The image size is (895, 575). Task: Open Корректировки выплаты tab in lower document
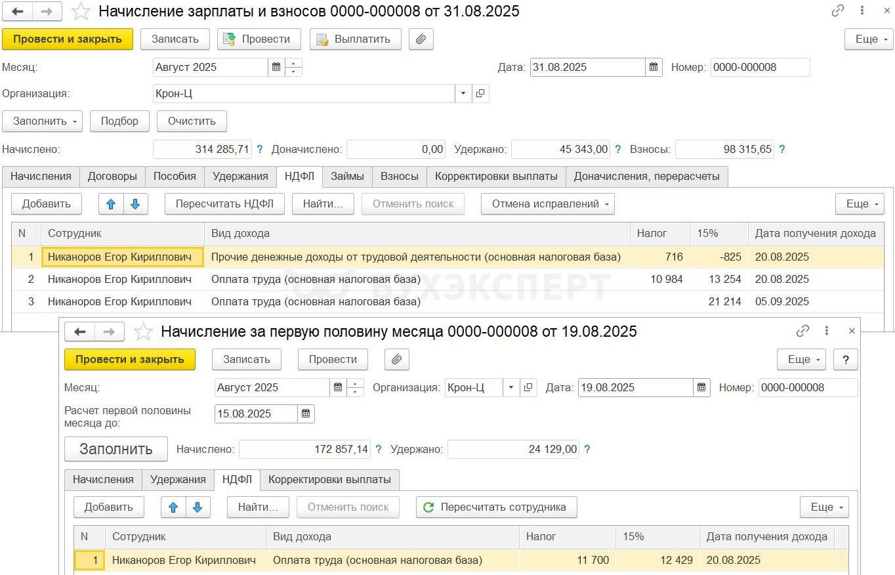(329, 479)
